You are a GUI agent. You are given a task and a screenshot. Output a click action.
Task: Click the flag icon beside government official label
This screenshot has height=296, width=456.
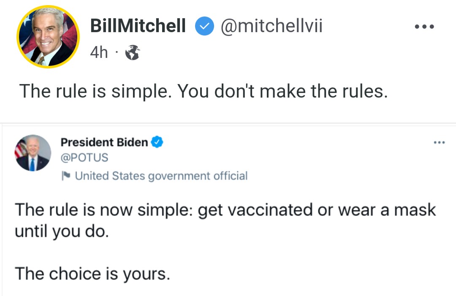pos(66,176)
